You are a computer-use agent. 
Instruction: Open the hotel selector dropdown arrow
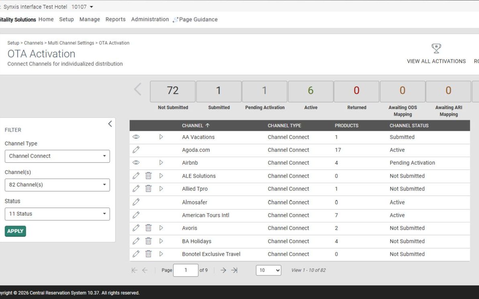(x=91, y=7)
